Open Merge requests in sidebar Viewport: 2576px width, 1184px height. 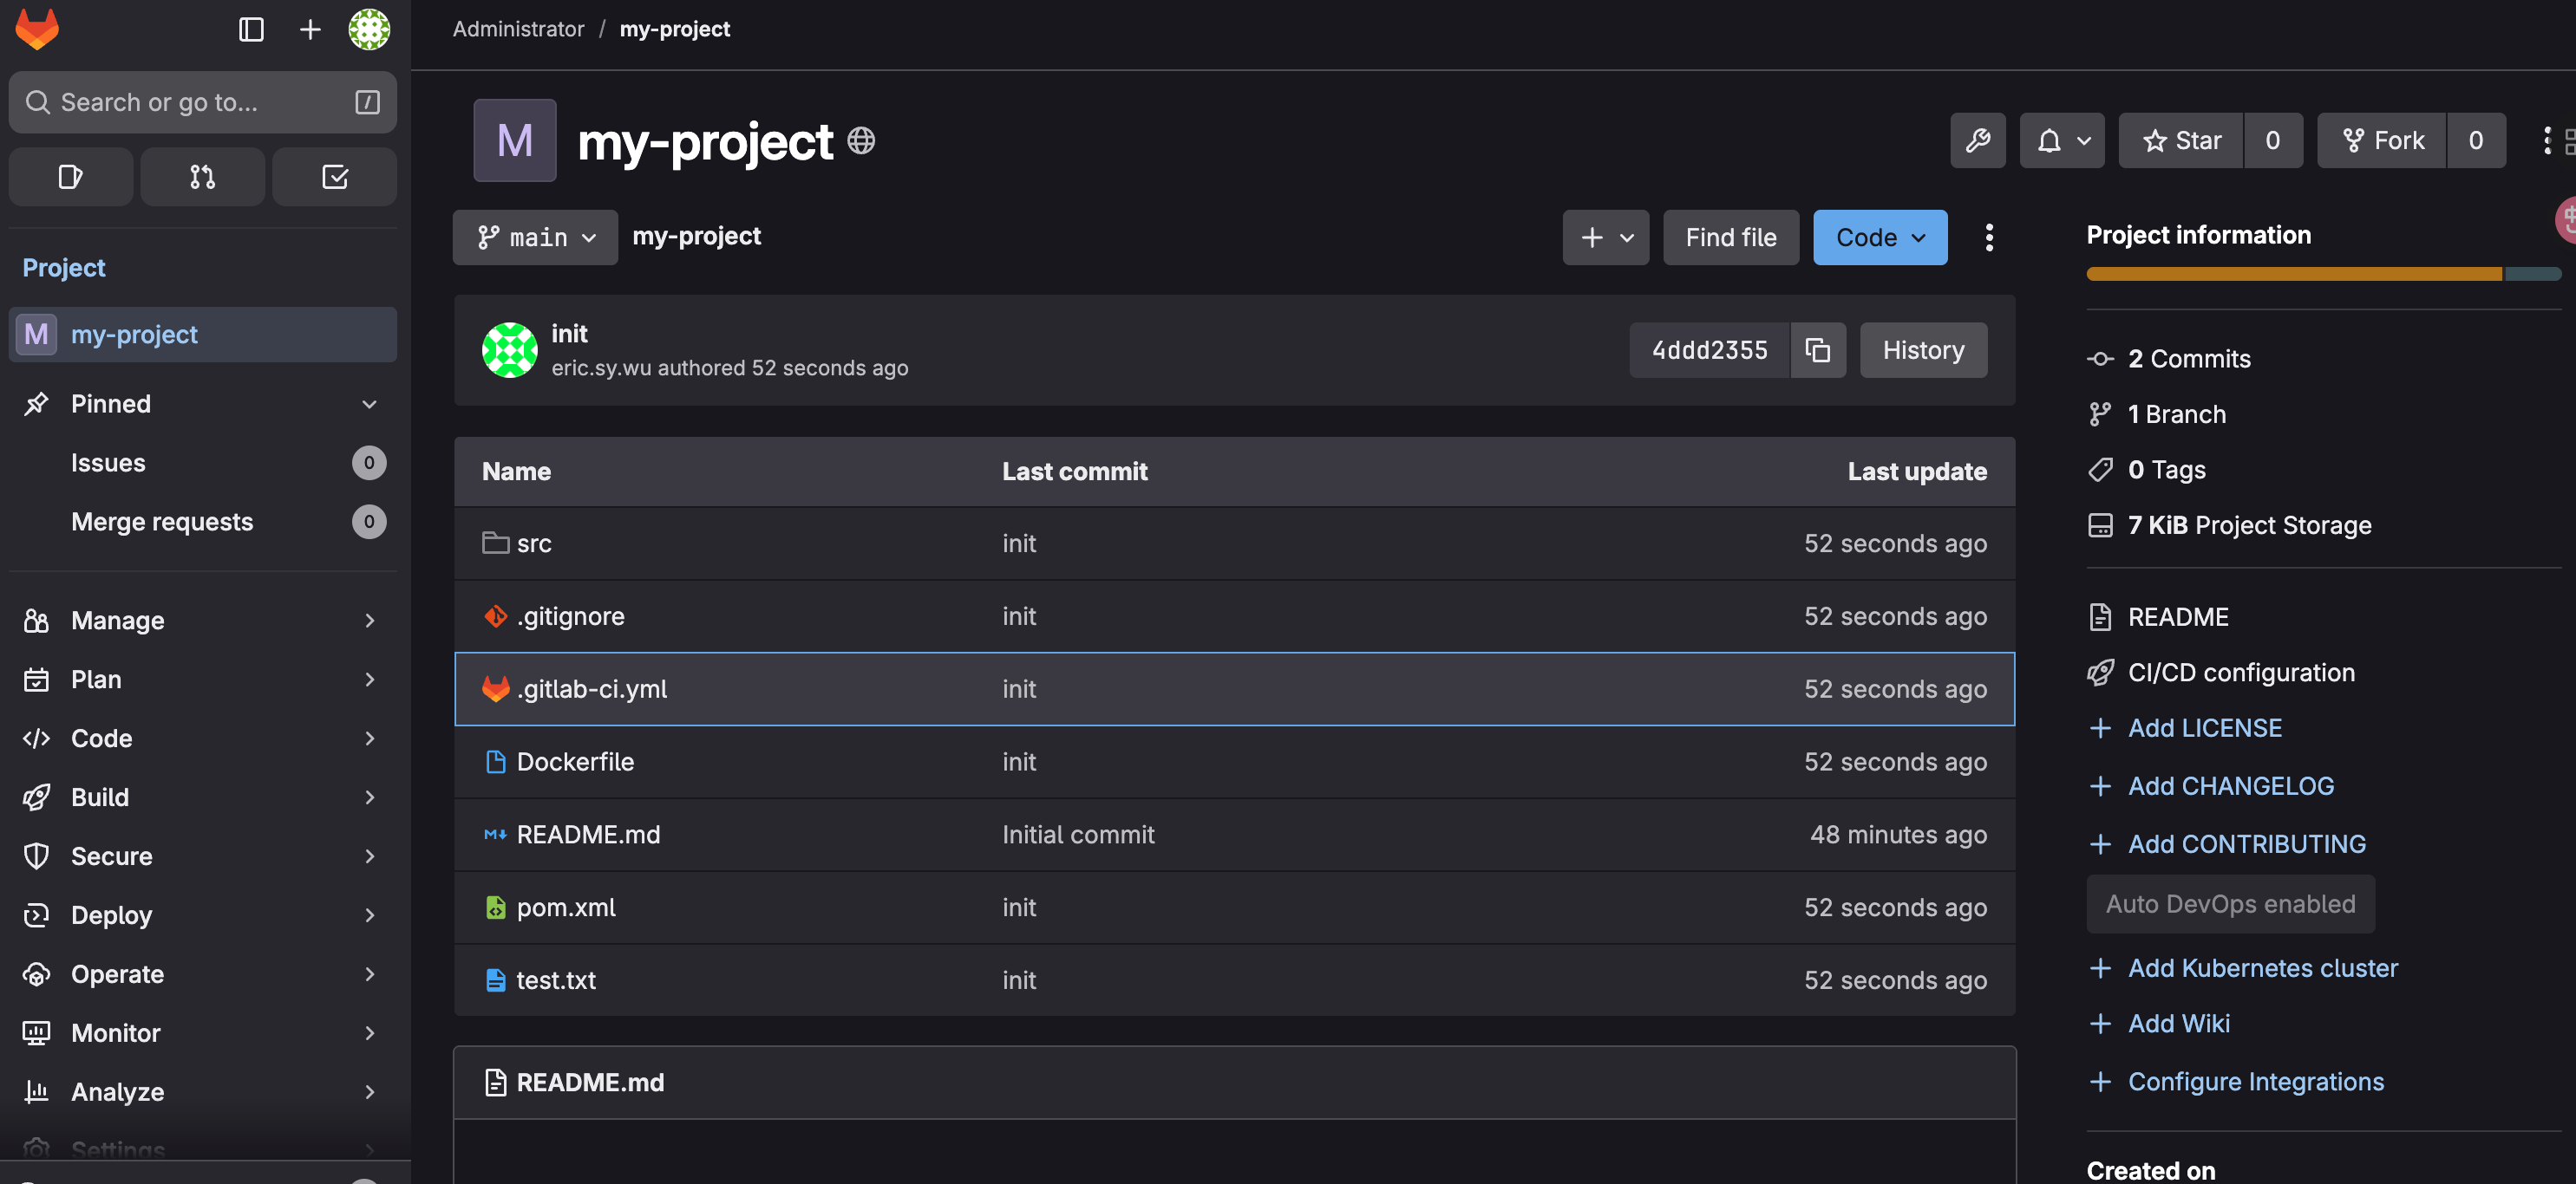pyautogui.click(x=162, y=522)
